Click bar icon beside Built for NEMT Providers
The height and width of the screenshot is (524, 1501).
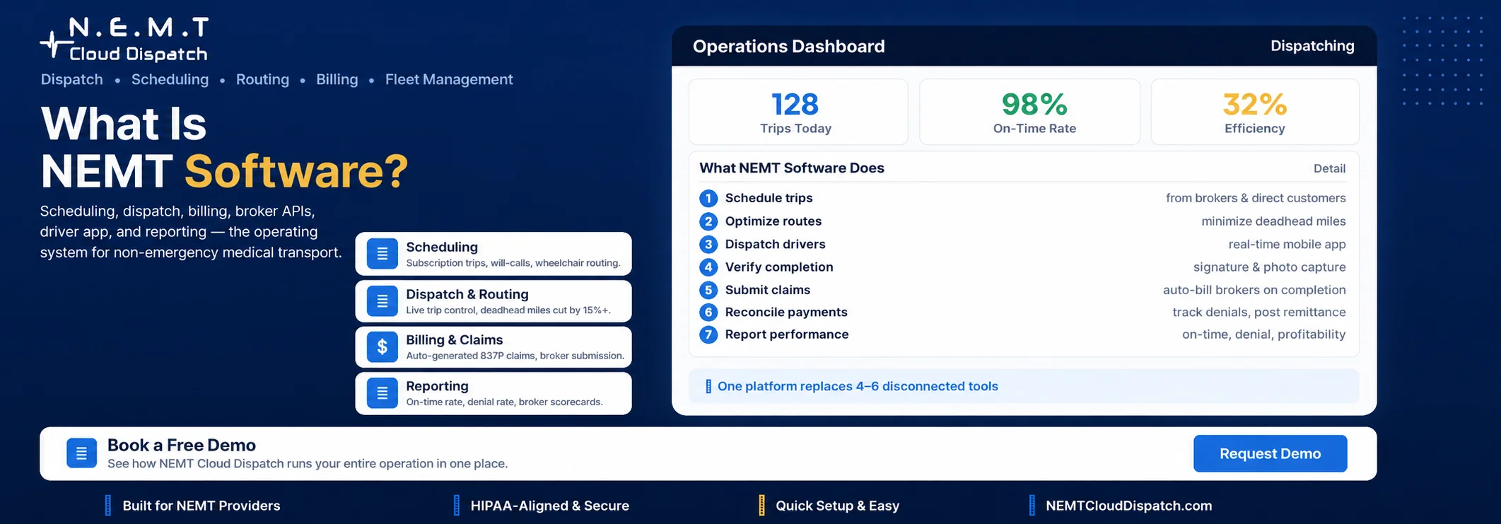[108, 505]
